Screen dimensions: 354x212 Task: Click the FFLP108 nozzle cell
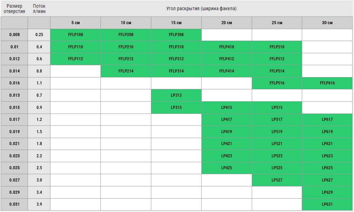(x=75, y=35)
